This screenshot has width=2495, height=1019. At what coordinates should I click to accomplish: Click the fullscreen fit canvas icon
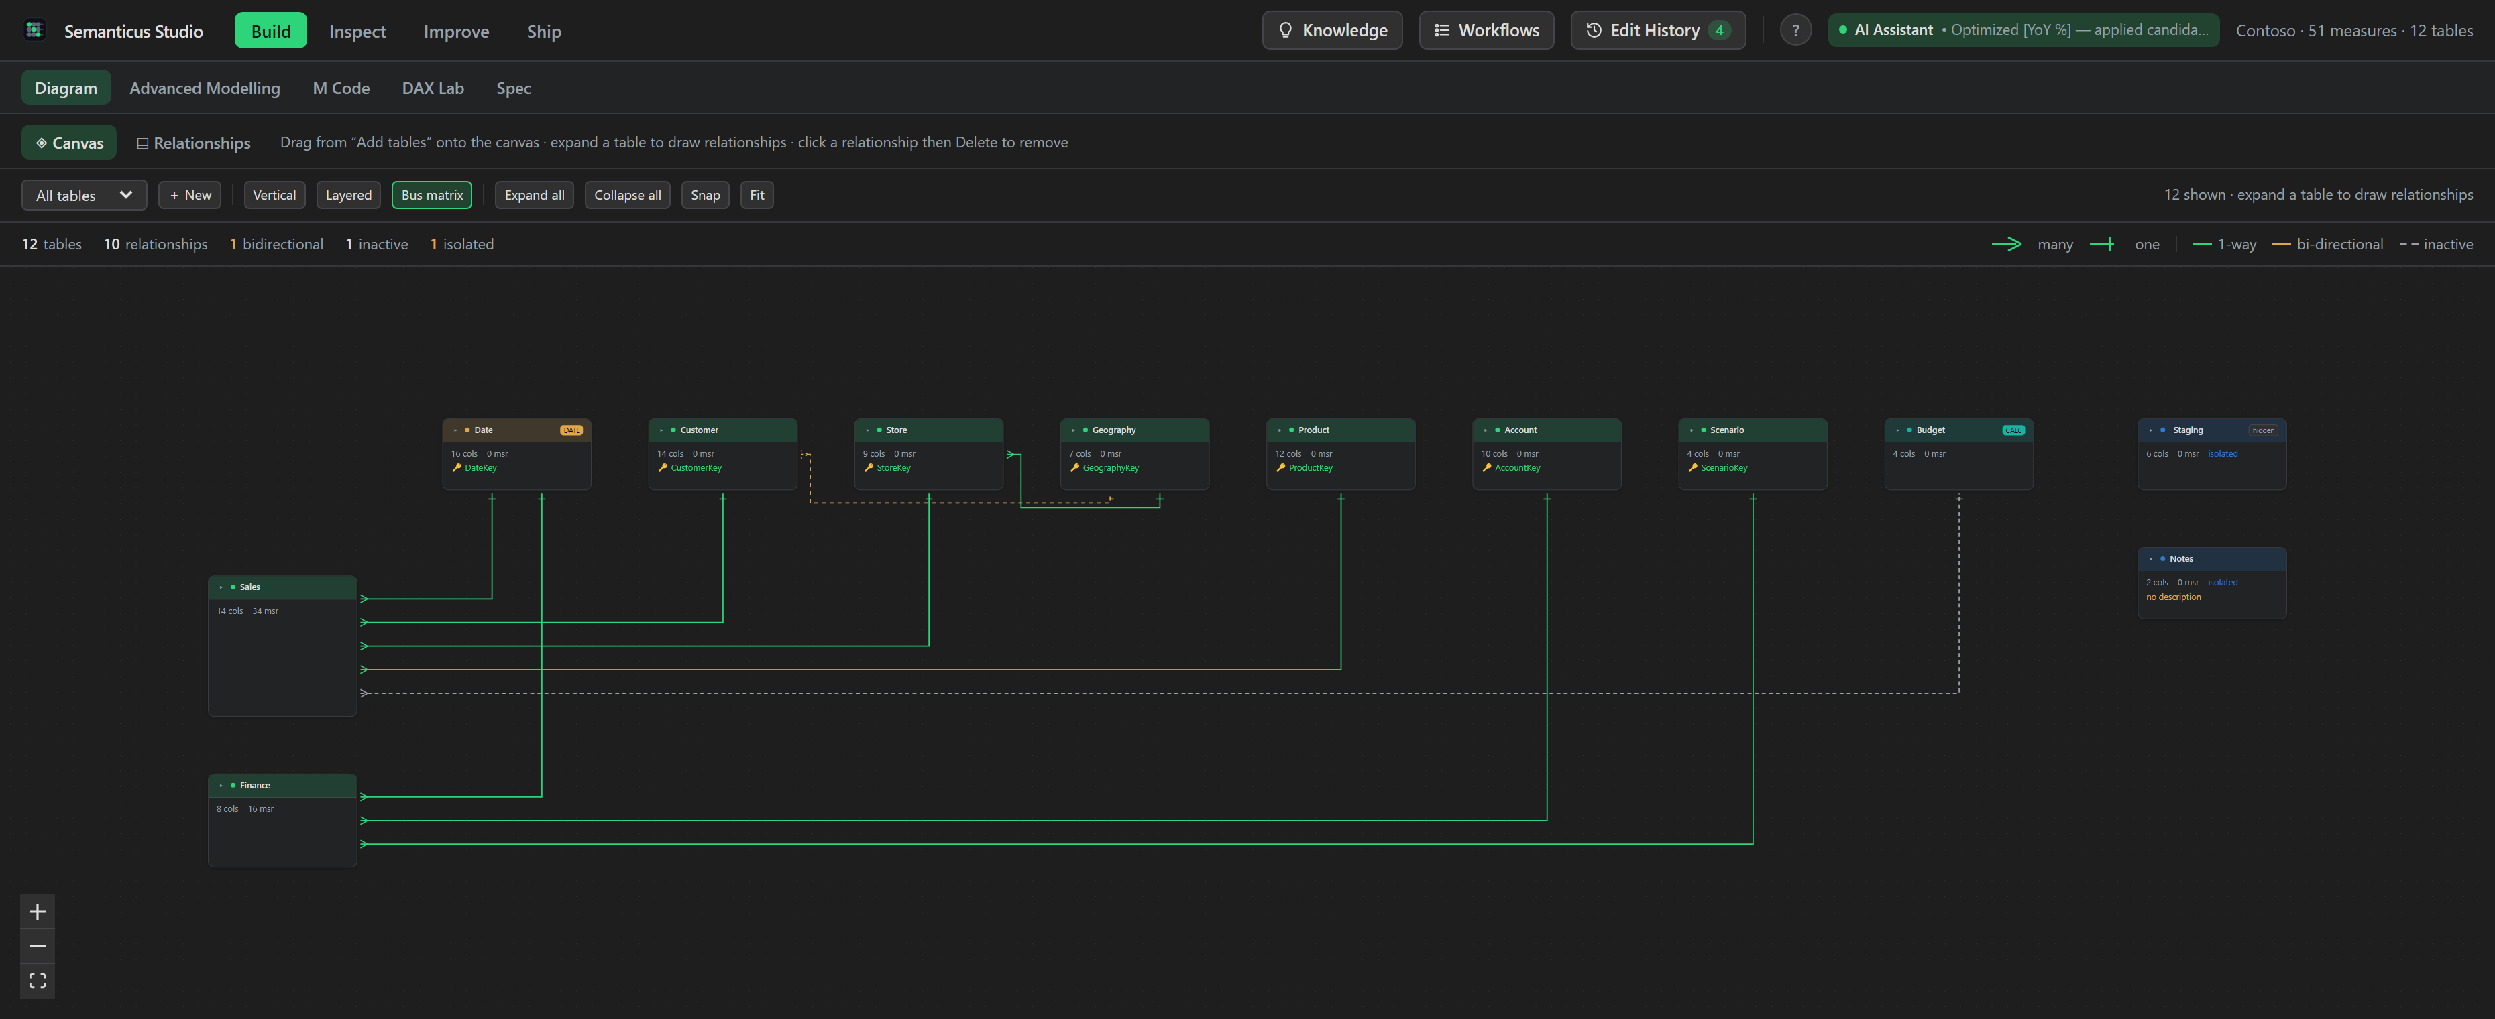pyautogui.click(x=38, y=980)
